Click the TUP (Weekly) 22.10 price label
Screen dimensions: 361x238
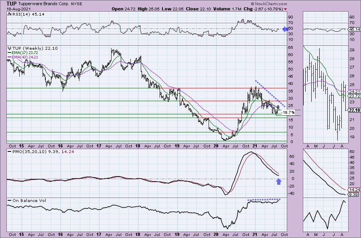coord(35,48)
